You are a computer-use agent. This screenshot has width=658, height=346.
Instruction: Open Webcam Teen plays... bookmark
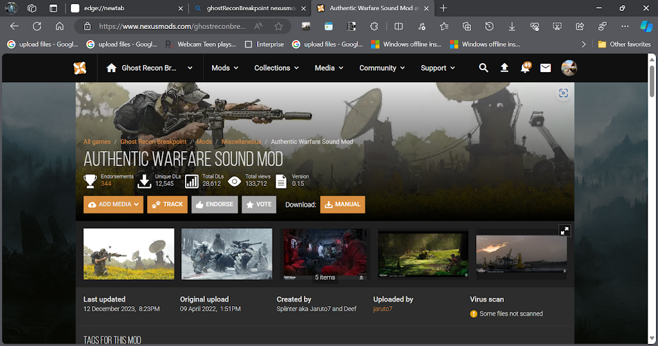coord(200,44)
